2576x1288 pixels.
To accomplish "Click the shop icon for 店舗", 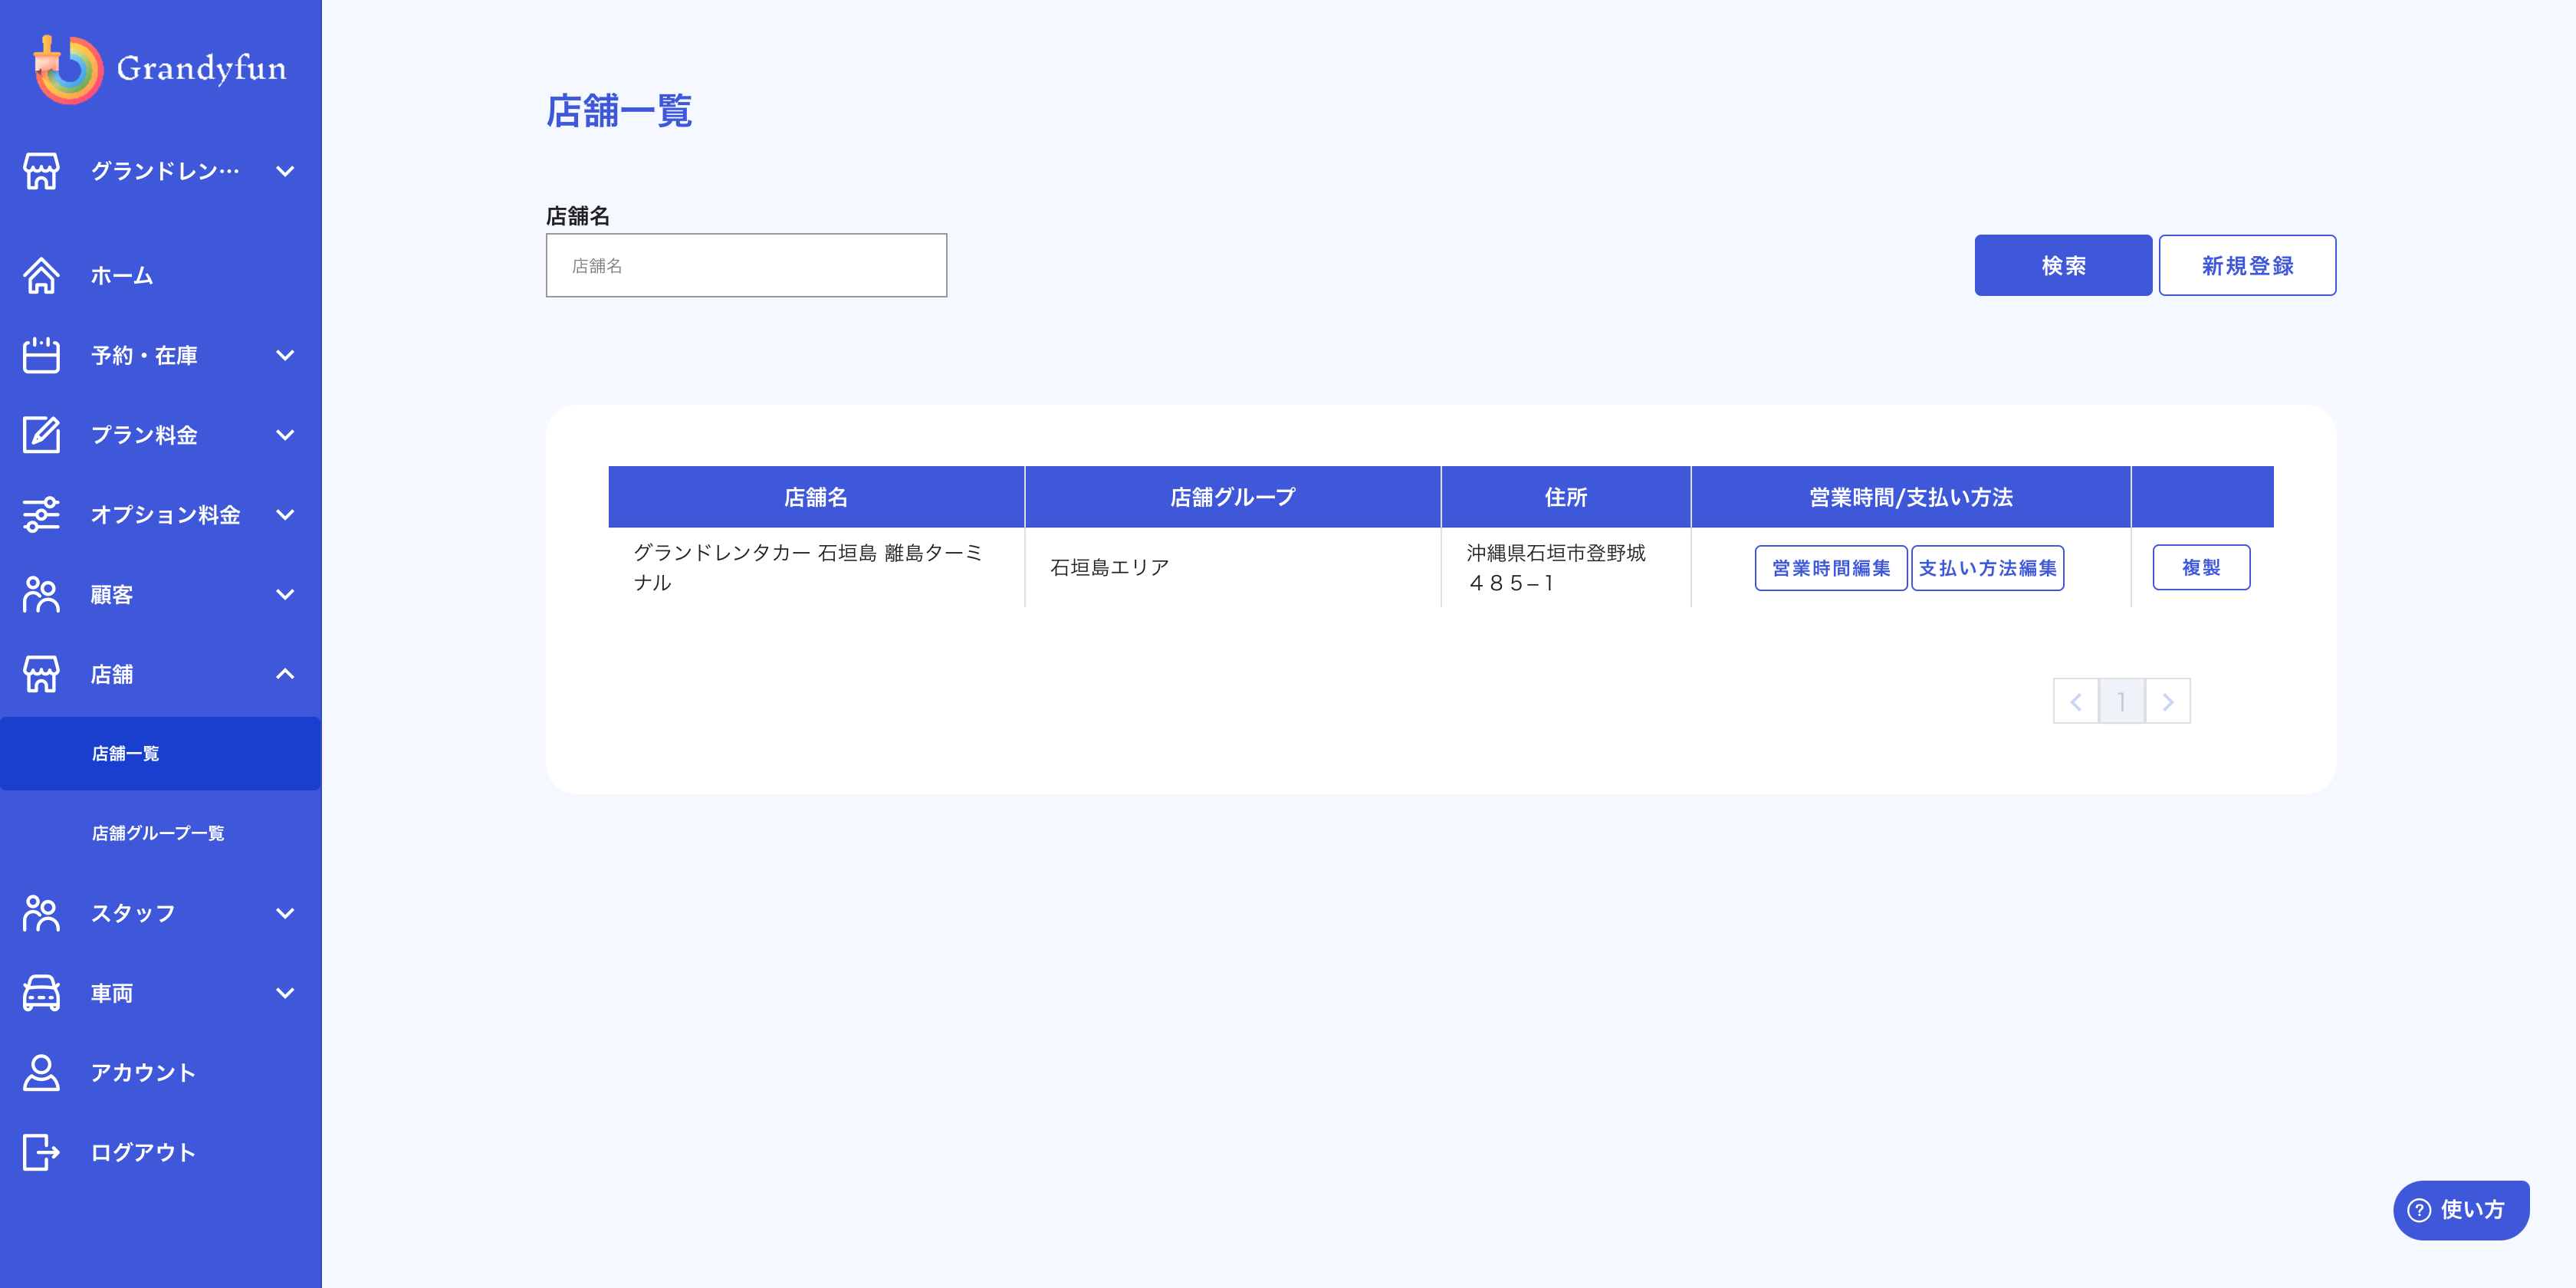I will click(x=41, y=674).
